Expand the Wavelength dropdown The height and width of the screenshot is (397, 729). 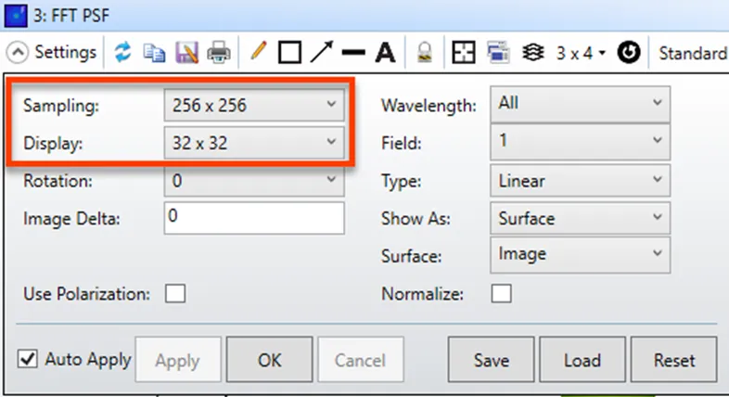[x=579, y=104]
